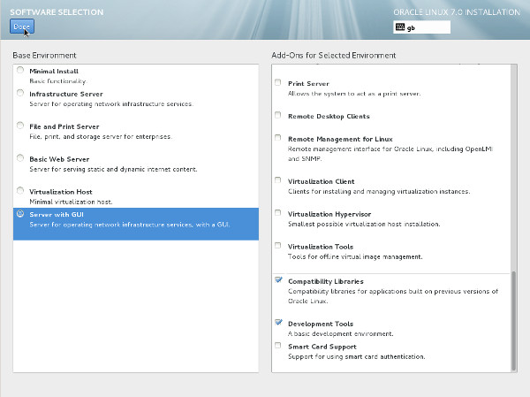Click the 'Server with GUI' label

point(57,215)
